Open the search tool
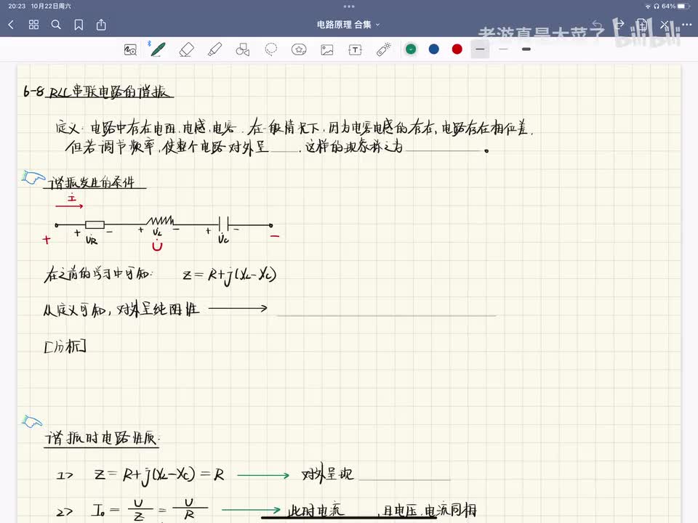The width and height of the screenshot is (698, 523). click(x=56, y=25)
